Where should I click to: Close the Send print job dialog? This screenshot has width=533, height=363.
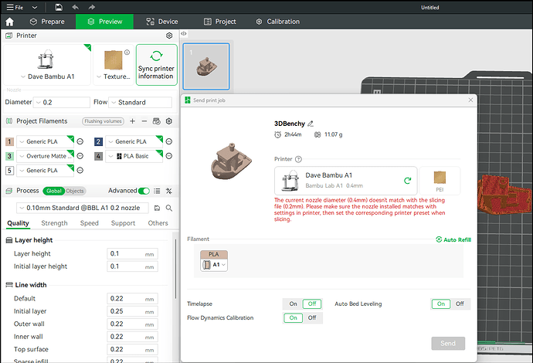(x=470, y=100)
